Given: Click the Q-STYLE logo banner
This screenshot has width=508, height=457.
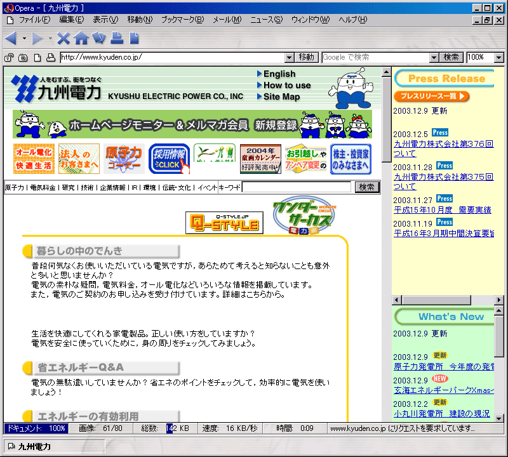Looking at the screenshot, I should pyautogui.click(x=224, y=223).
